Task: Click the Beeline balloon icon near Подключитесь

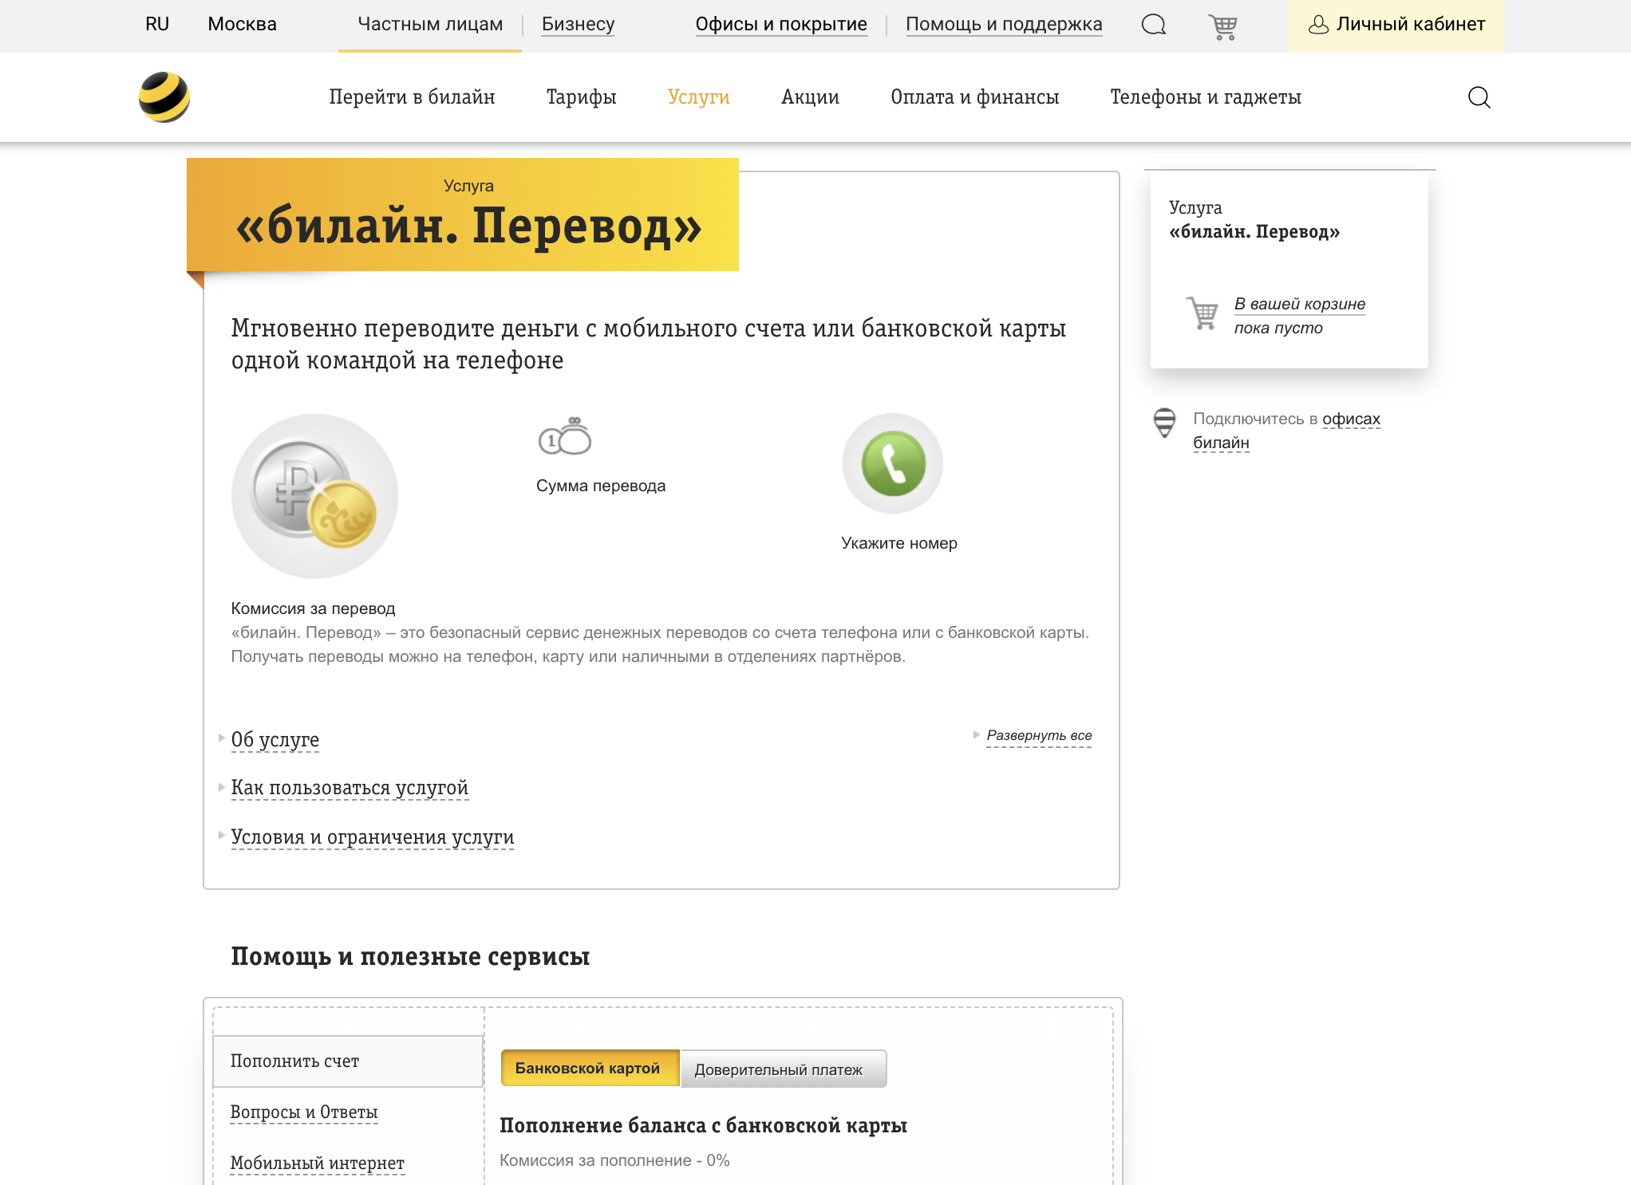Action: click(x=1164, y=420)
